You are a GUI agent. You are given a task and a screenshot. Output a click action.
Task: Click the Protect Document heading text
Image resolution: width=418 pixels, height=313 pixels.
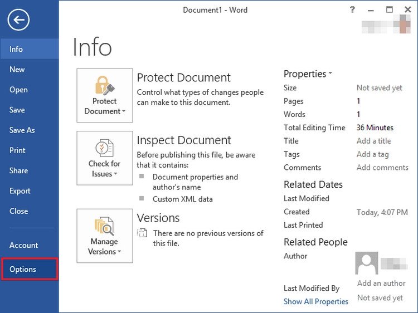coord(184,77)
